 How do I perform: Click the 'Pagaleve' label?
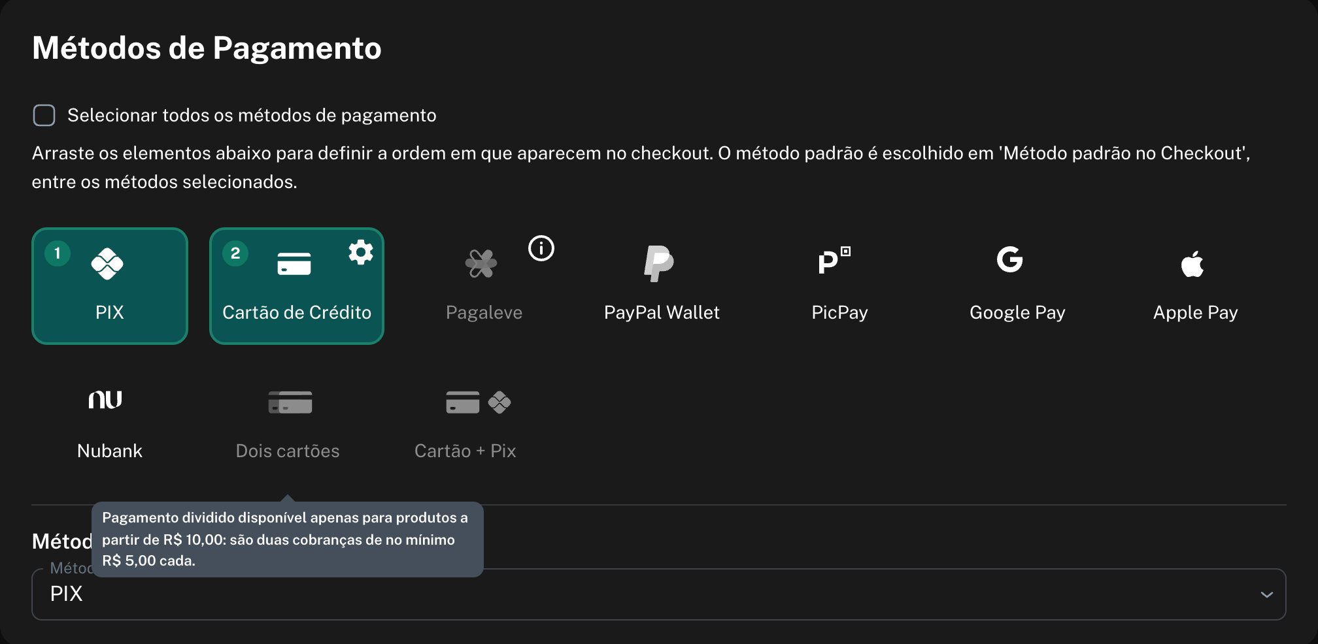(484, 313)
